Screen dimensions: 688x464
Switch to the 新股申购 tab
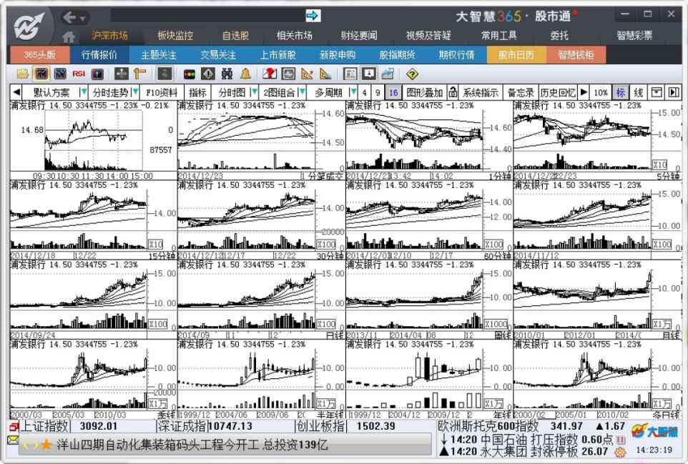(x=338, y=55)
